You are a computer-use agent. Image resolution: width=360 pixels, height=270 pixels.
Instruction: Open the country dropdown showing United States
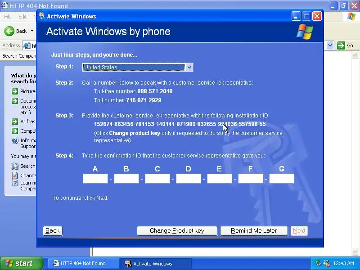pos(138,67)
